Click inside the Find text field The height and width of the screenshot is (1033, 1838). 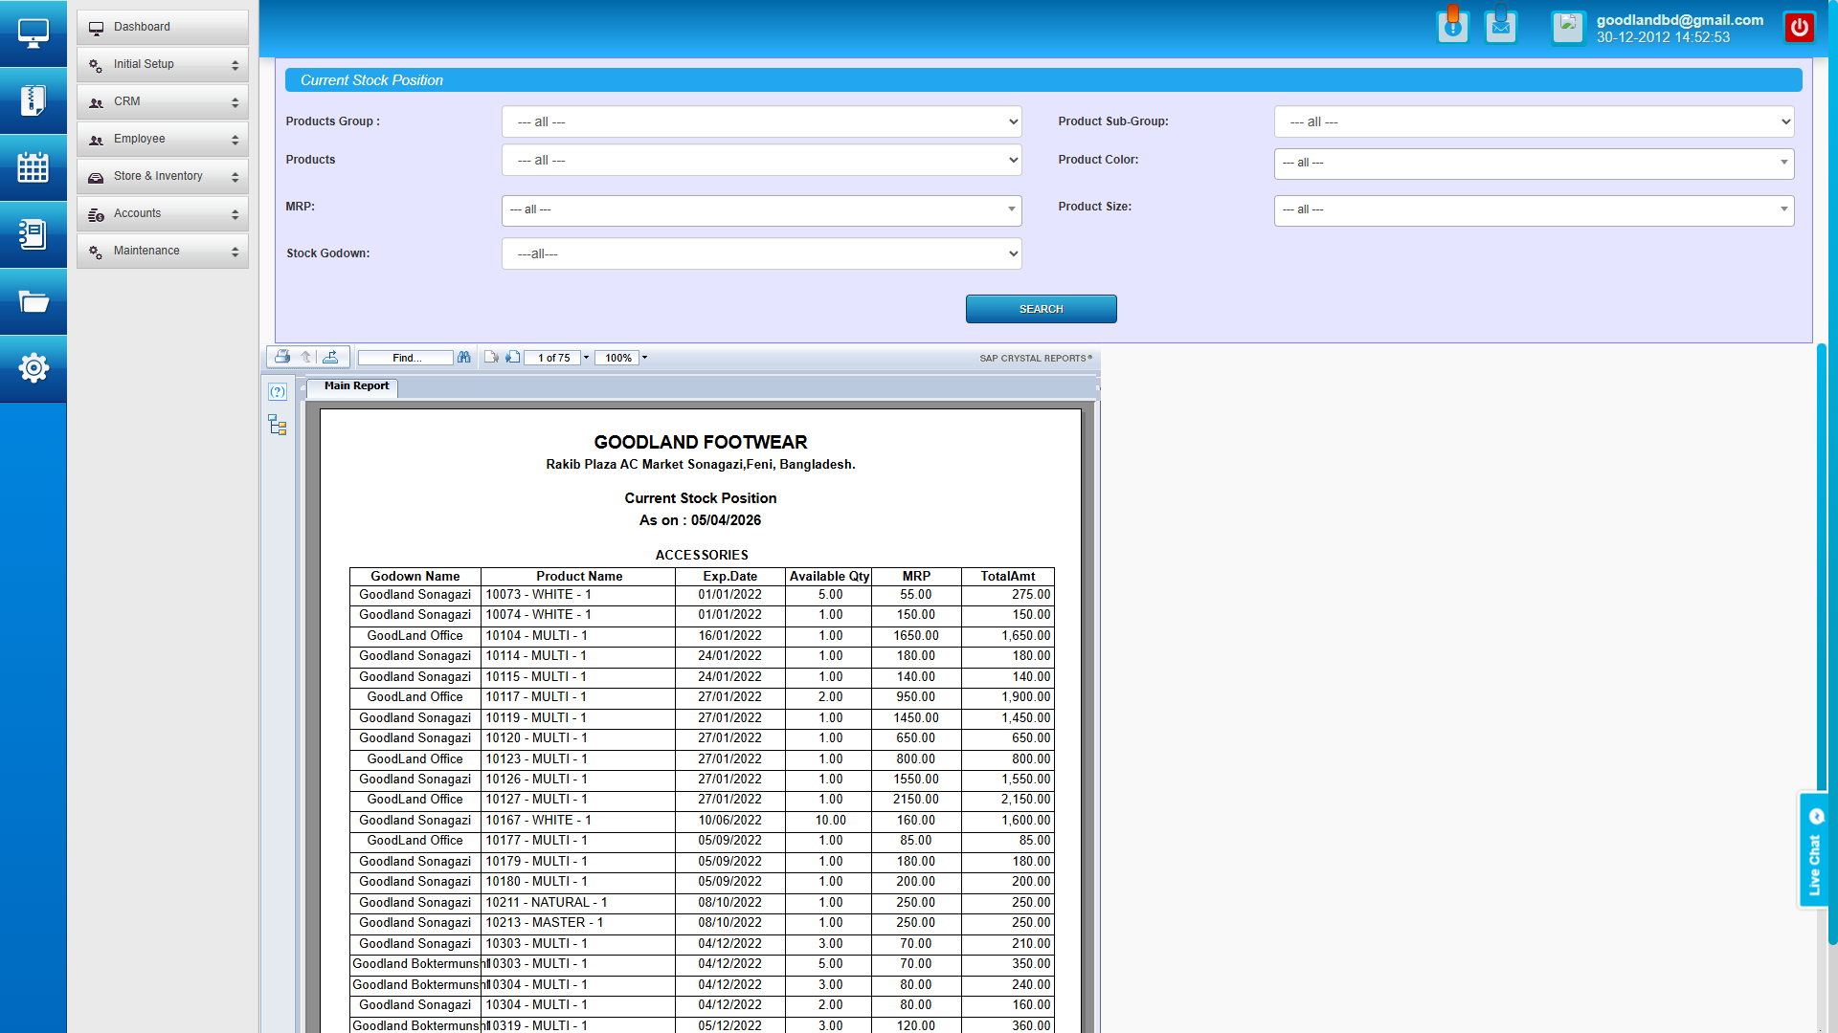point(405,357)
